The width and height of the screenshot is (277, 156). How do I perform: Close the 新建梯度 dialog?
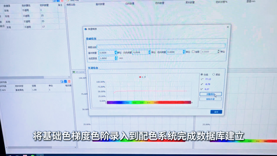(228, 27)
